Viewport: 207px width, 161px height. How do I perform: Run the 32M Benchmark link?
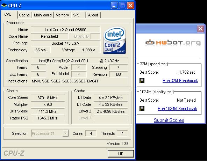(x=180, y=81)
